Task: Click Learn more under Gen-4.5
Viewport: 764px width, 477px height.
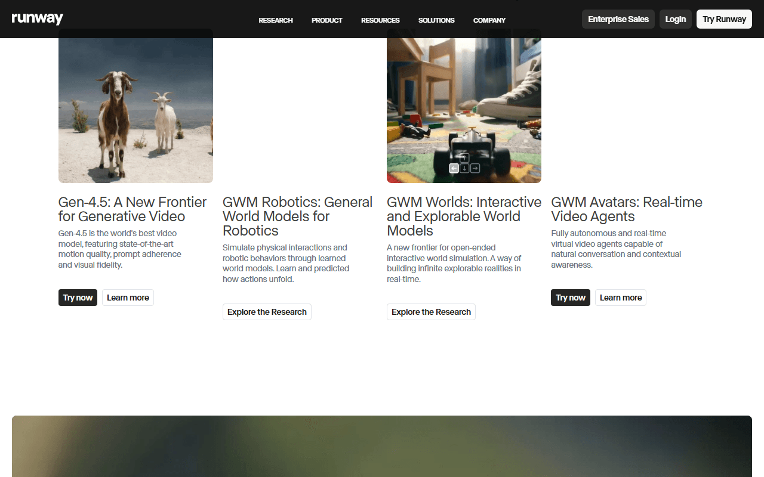Action: tap(128, 298)
